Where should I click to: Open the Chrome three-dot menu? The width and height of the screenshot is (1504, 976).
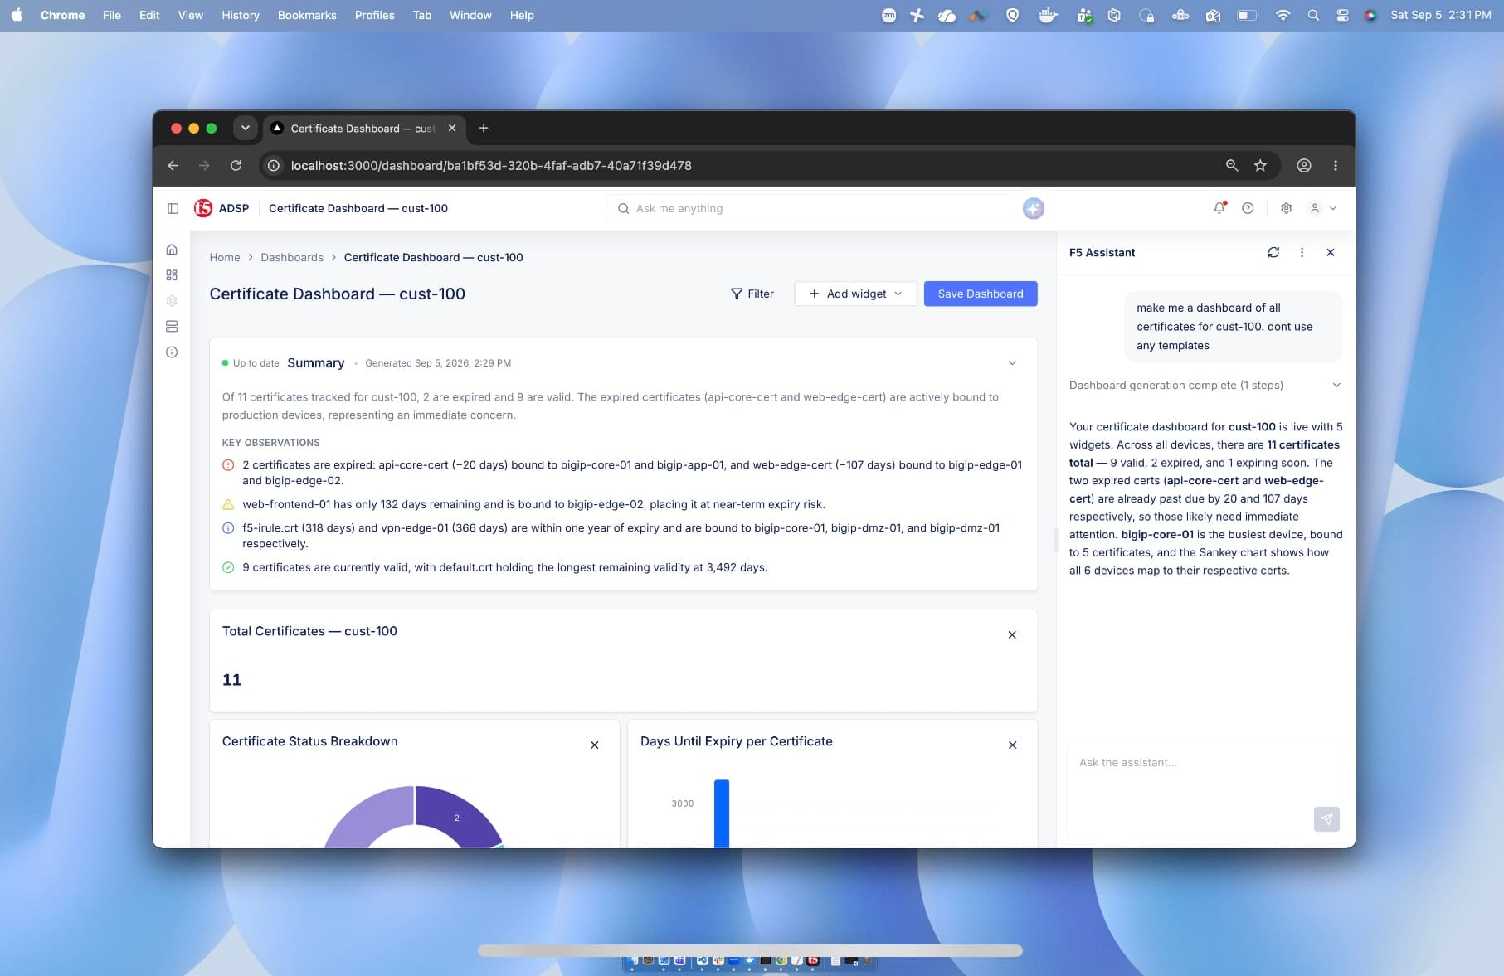1335,165
